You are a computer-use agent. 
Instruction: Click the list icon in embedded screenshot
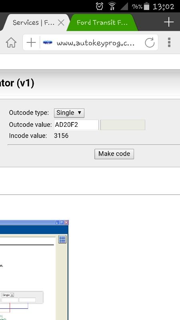[x=62, y=239]
